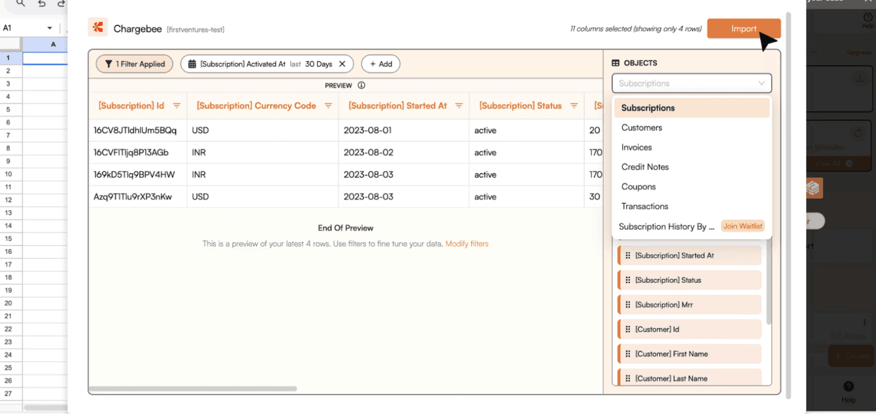Click the [Customer] Id field label

click(x=657, y=329)
